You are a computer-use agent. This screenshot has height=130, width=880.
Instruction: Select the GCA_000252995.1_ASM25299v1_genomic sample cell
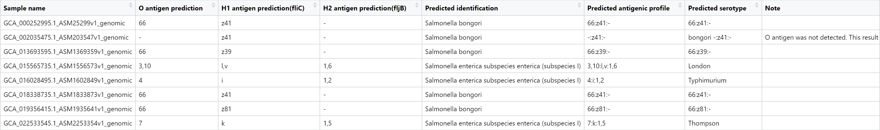pos(64,23)
